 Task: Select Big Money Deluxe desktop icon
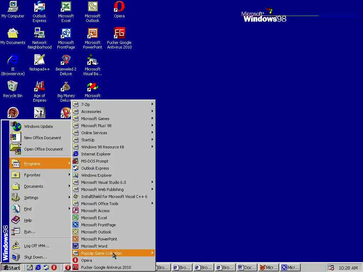coord(66,91)
